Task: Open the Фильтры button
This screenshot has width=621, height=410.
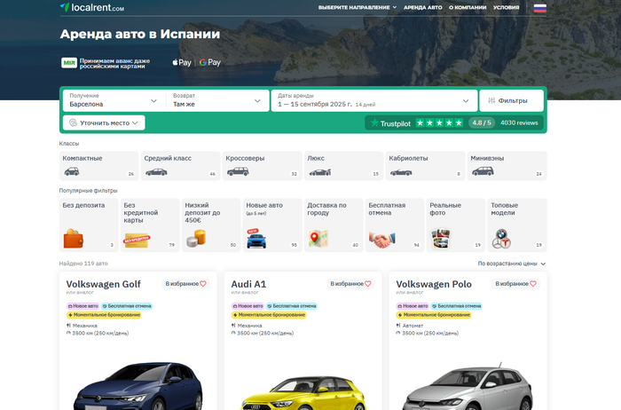Action: [511, 100]
